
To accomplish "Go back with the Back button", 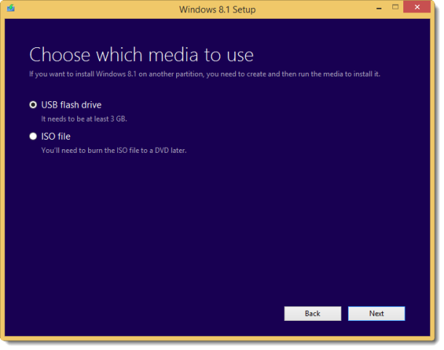I will (312, 314).
